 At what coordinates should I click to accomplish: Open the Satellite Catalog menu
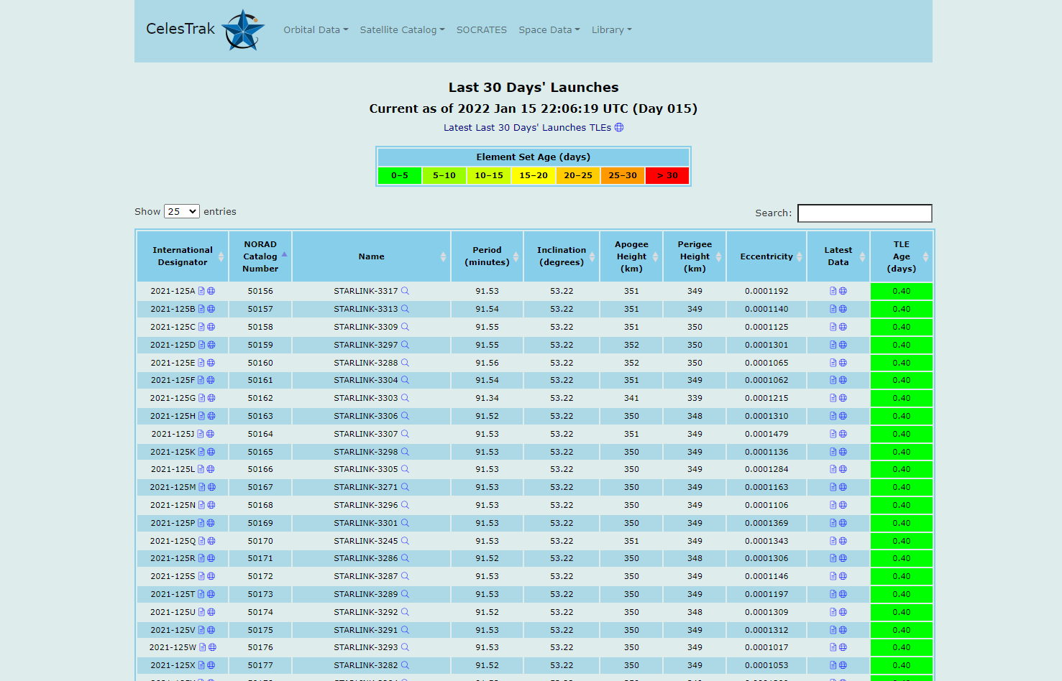pos(402,30)
